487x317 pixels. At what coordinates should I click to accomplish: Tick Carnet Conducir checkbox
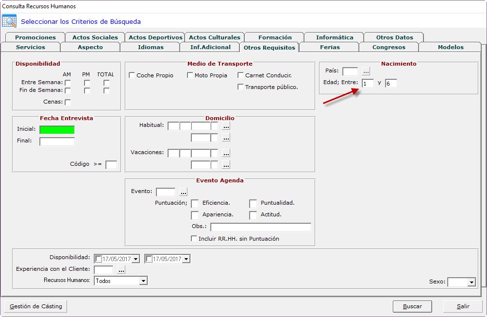[240, 75]
